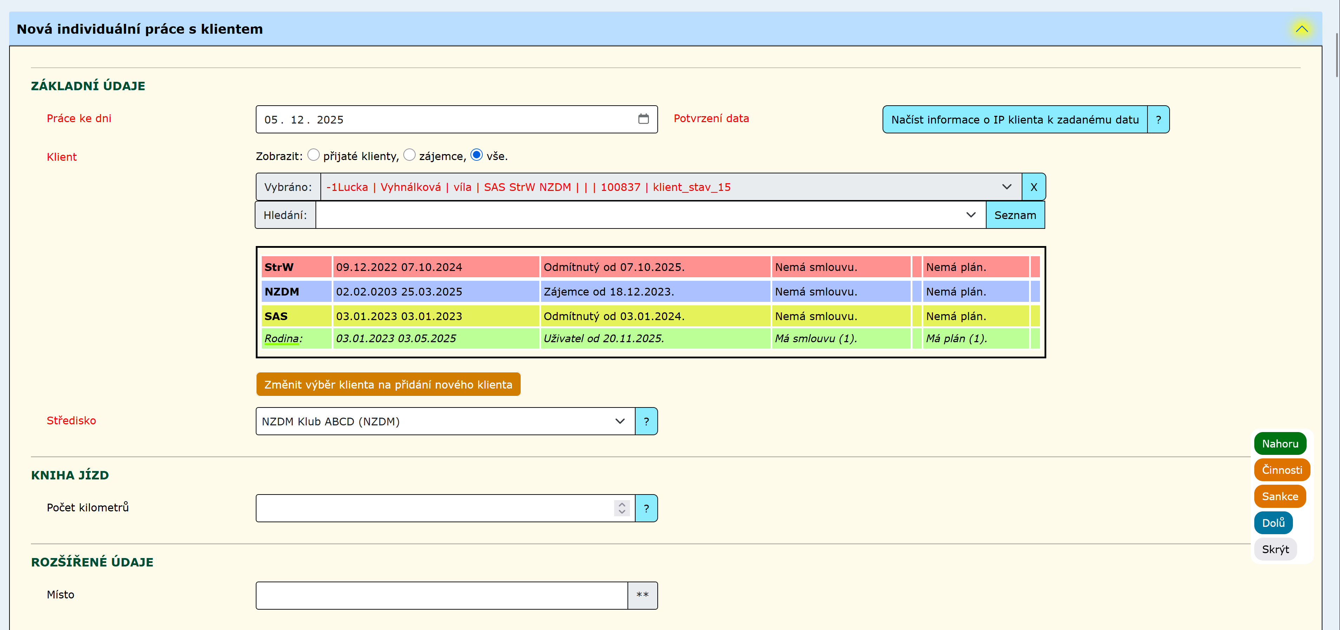Viewport: 1340px width, 630px height.
Task: Open help next to Načíst informace button
Action: click(1158, 120)
